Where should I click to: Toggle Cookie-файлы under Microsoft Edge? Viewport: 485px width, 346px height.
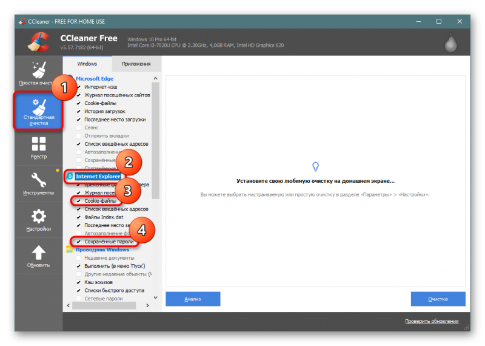coord(79,103)
